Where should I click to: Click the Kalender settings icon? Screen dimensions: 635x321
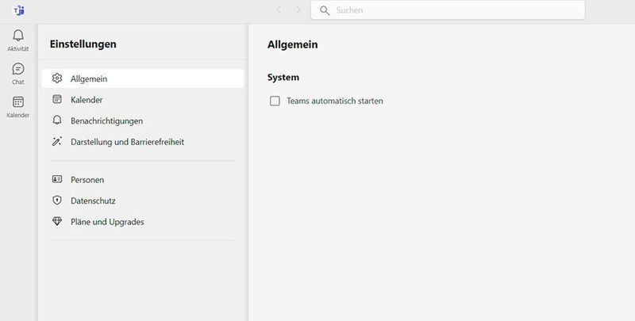tap(56, 100)
